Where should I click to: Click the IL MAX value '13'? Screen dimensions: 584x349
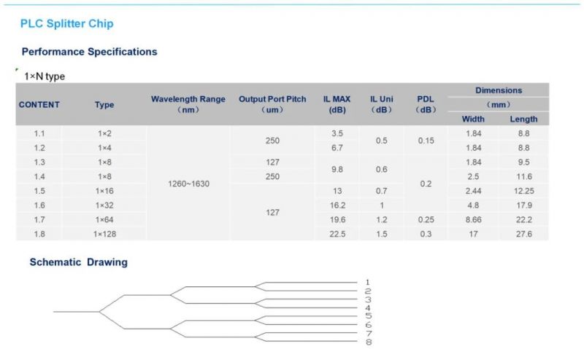click(x=337, y=191)
